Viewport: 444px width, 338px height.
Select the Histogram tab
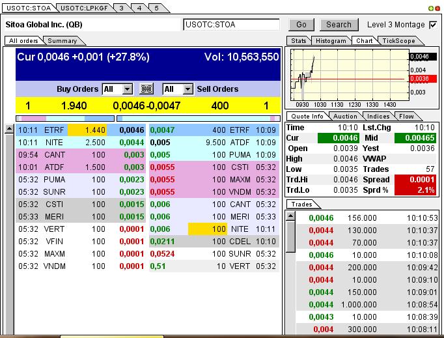pyautogui.click(x=331, y=40)
